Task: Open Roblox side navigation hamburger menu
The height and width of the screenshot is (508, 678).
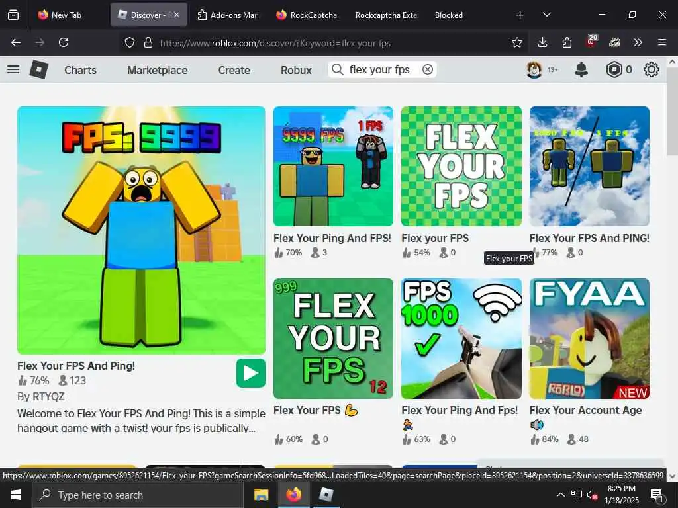Action: click(13, 69)
